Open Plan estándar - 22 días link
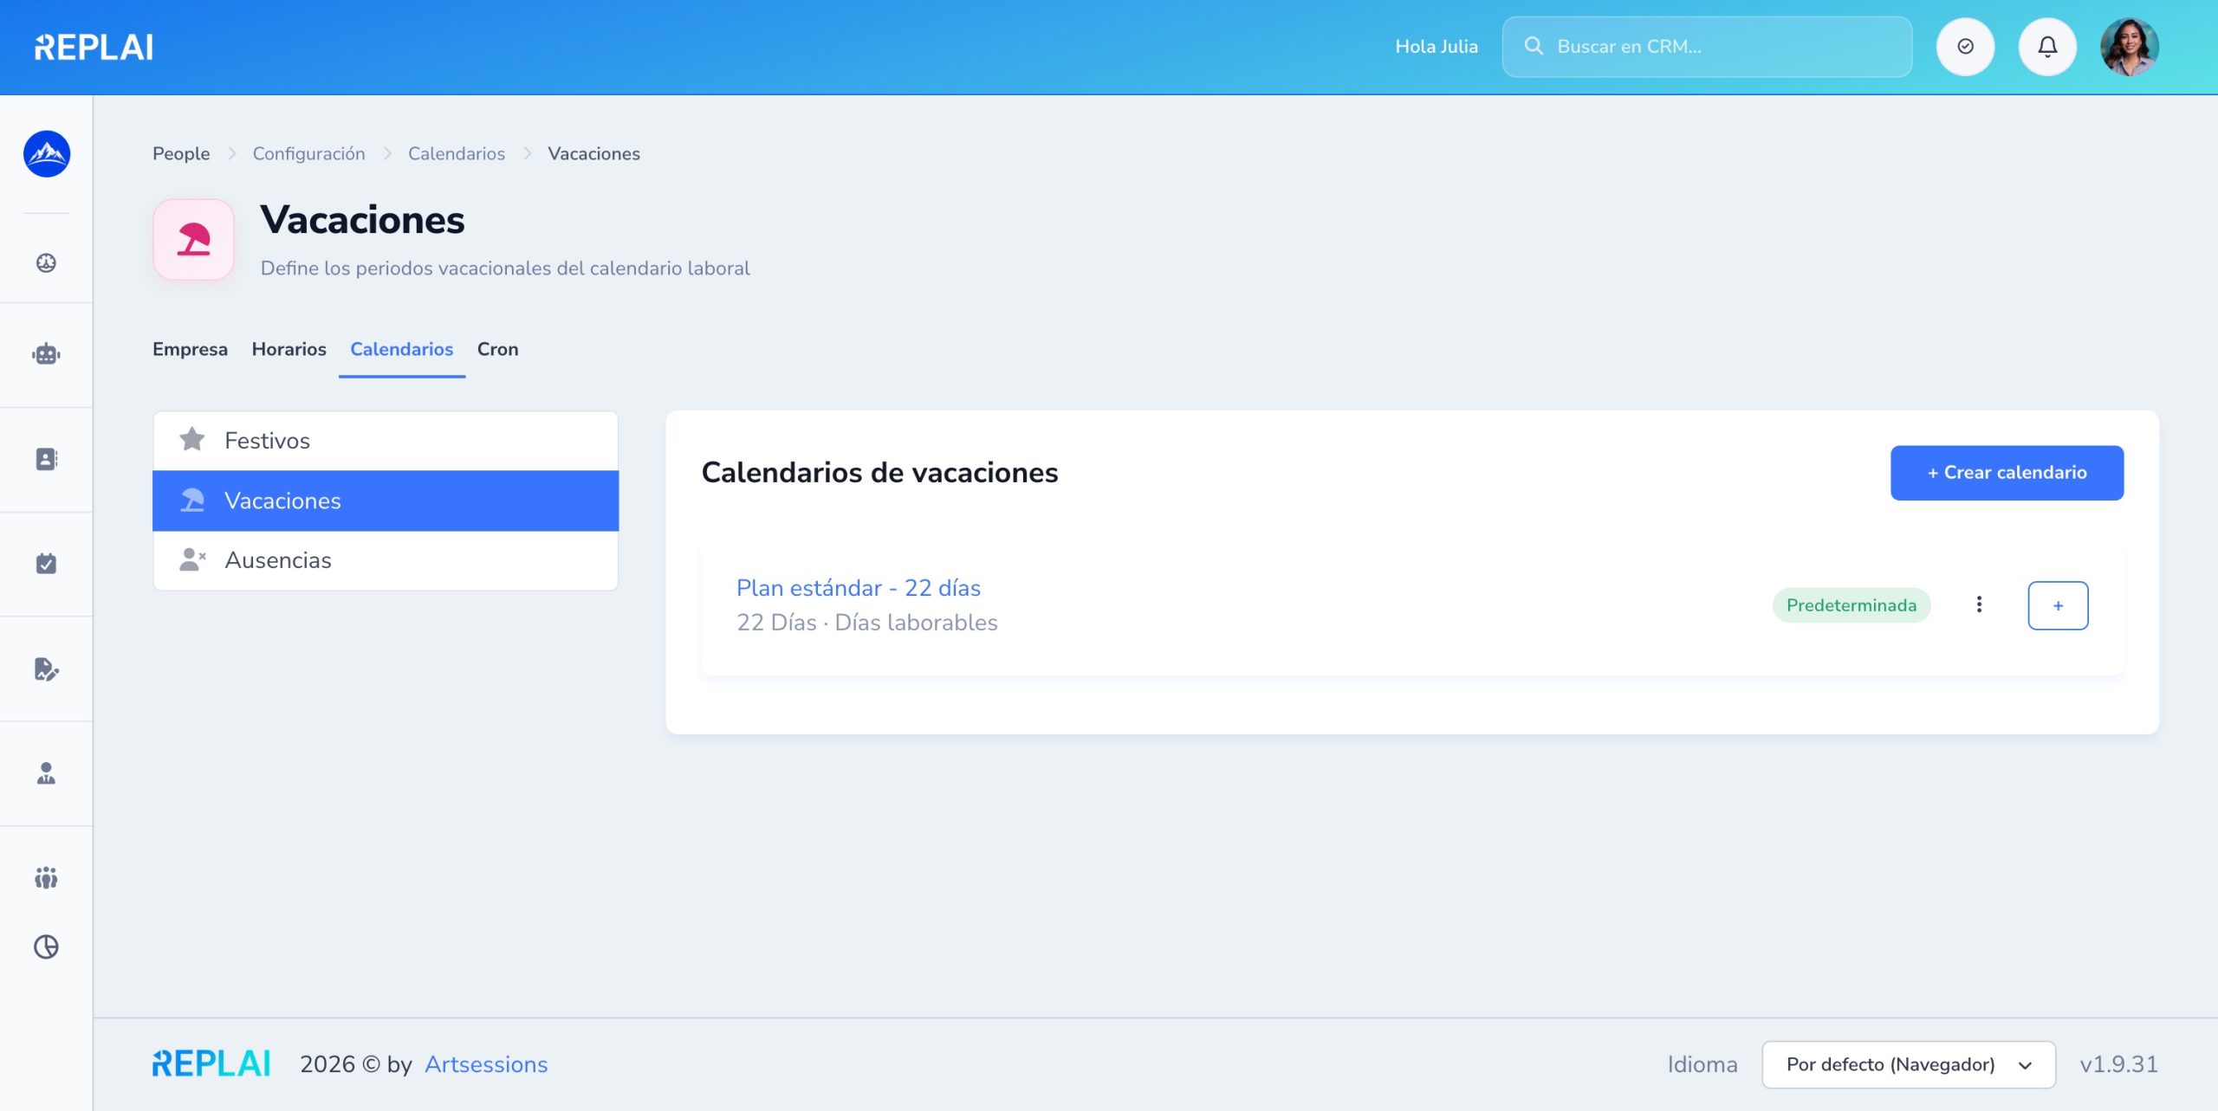Viewport: 2218px width, 1111px height. [x=859, y=588]
